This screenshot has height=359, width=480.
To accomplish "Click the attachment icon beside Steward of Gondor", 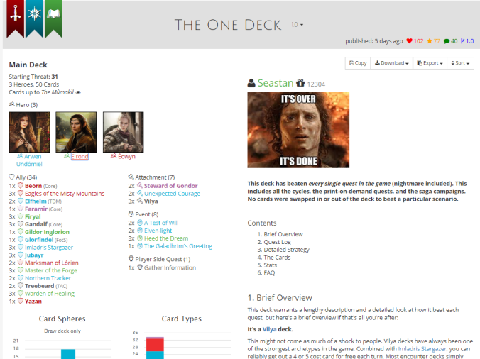I will click(140, 185).
